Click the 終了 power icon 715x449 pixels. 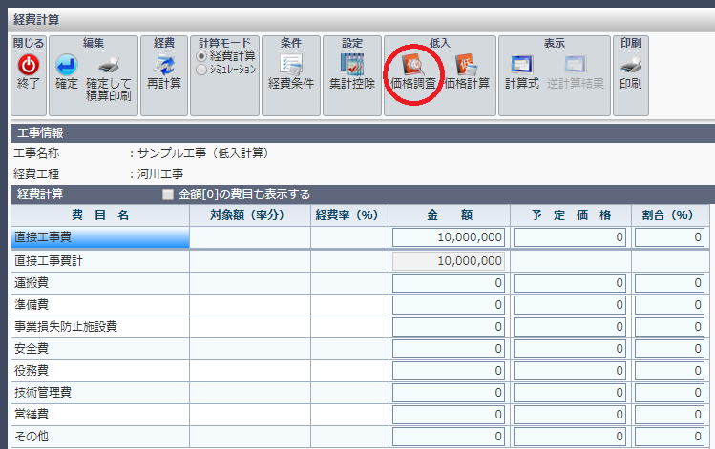point(29,65)
